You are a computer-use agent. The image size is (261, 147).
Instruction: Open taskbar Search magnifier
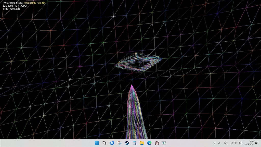point(104,143)
